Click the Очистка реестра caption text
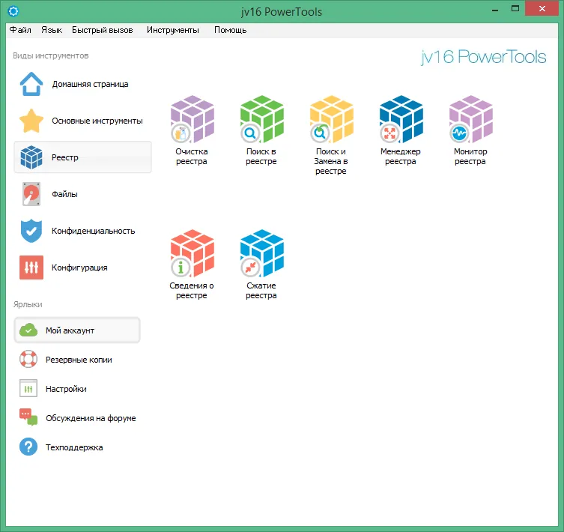 coord(191,156)
